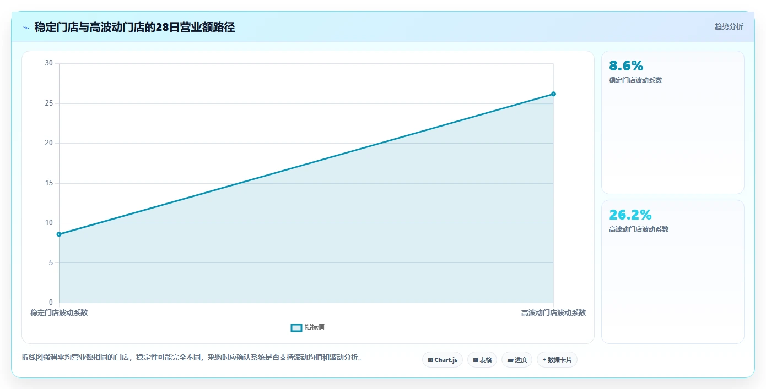Click the y-axis value 30

(x=49, y=63)
